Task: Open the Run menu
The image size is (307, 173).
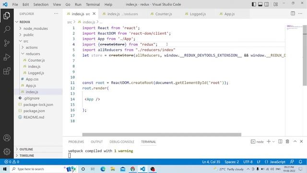Action: 78,4
